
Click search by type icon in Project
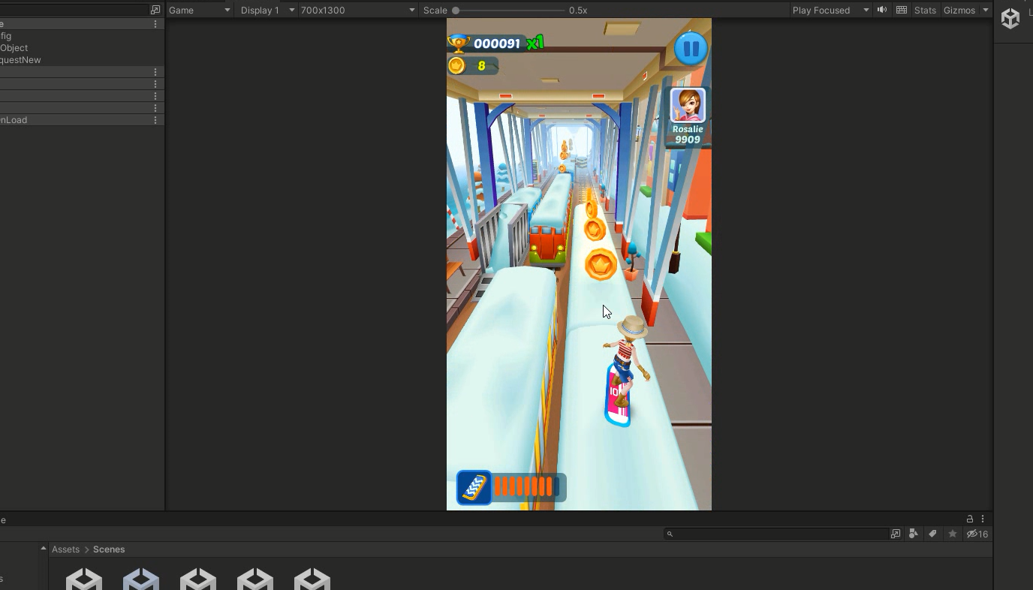pos(913,534)
